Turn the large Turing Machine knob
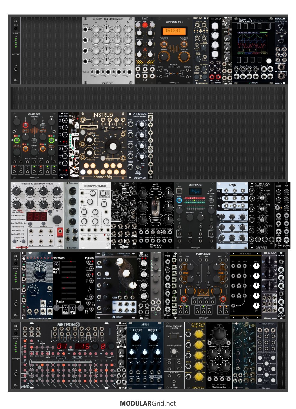This screenshot has width=296, height=409. [40, 271]
